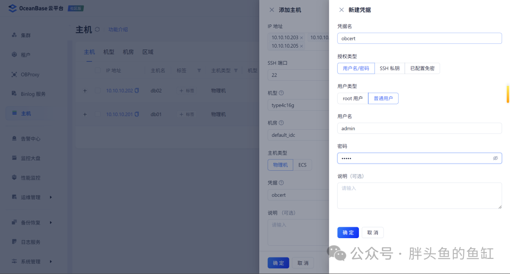Viewport: 510px width, 274px height.
Task: Open the 机房 dropdown default_idc
Action: [298, 135]
